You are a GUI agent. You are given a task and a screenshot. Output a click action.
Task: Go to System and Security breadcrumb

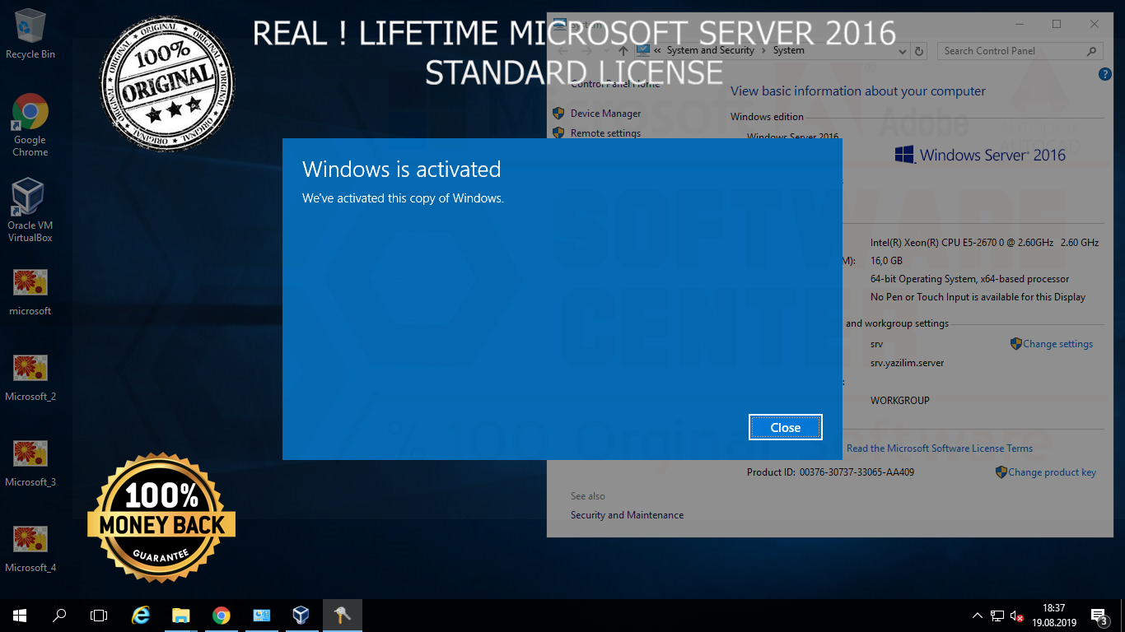pos(711,50)
